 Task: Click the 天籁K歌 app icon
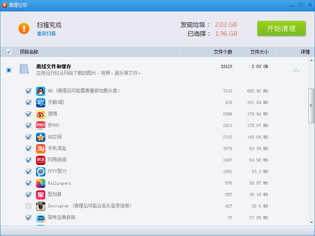coord(41,103)
